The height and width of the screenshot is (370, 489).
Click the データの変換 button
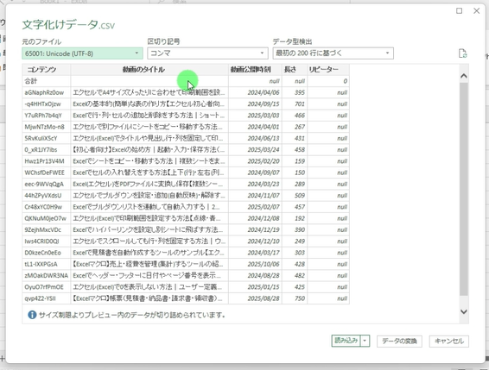399,341
